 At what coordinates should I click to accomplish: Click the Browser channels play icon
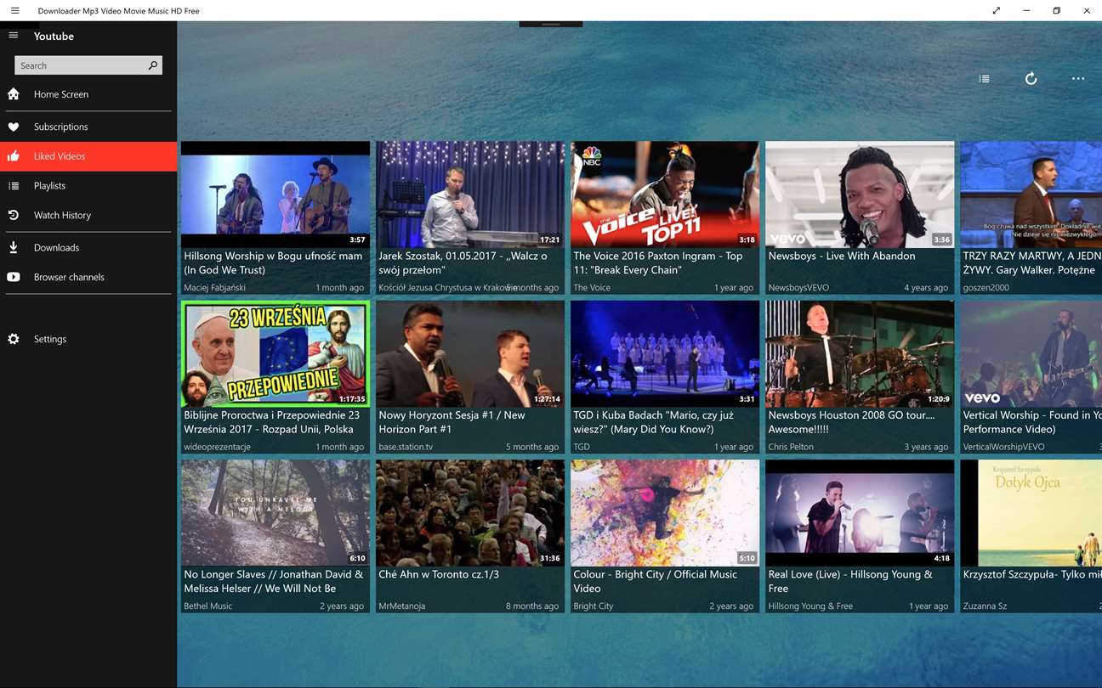click(14, 277)
